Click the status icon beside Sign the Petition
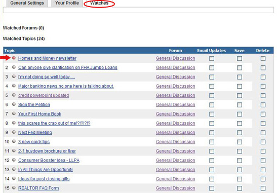277x193 pixels. (x=14, y=104)
